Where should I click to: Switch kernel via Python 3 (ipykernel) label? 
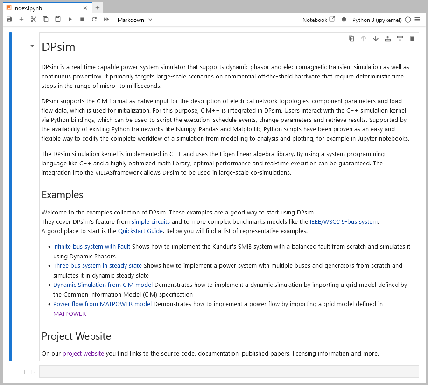tap(377, 20)
